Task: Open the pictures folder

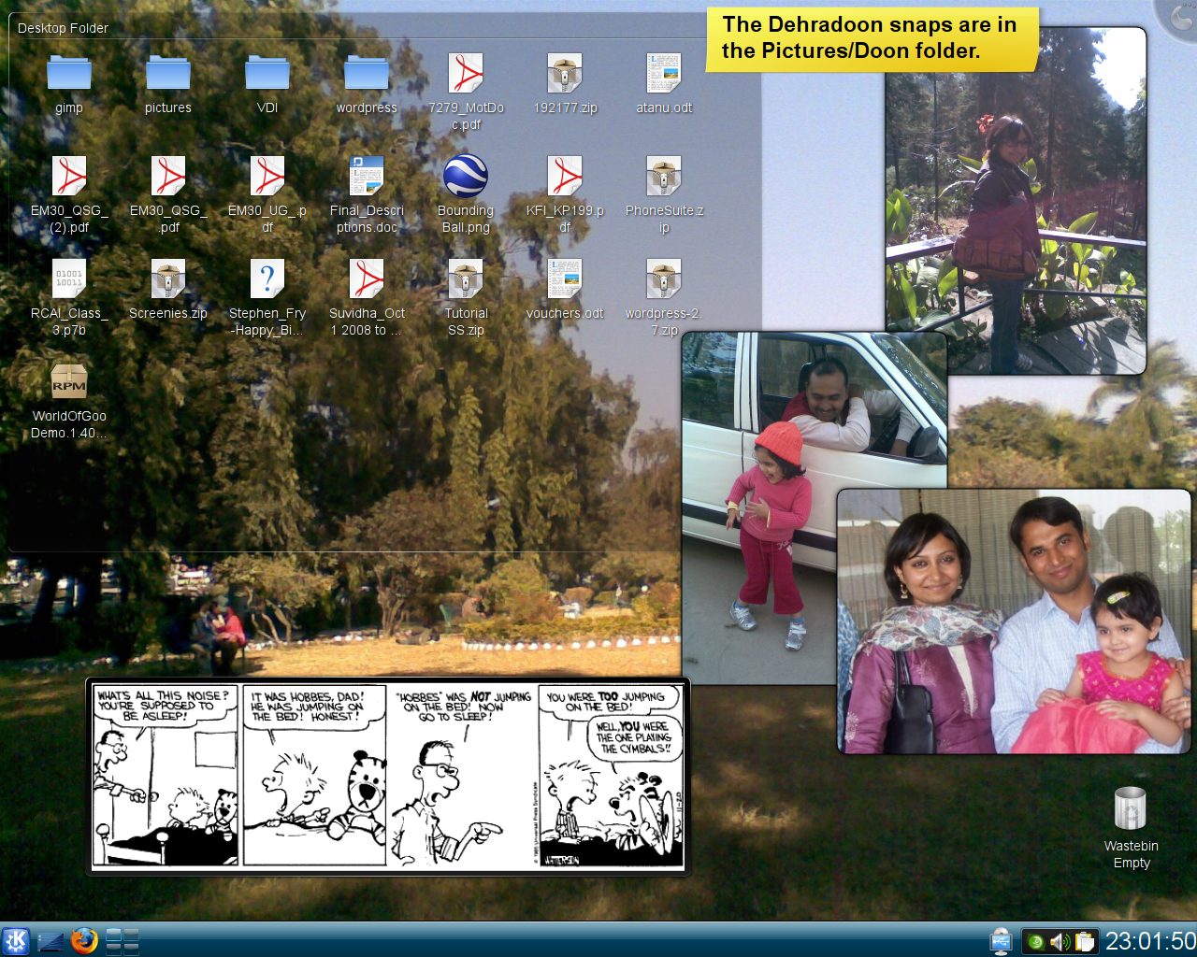Action: (x=168, y=74)
